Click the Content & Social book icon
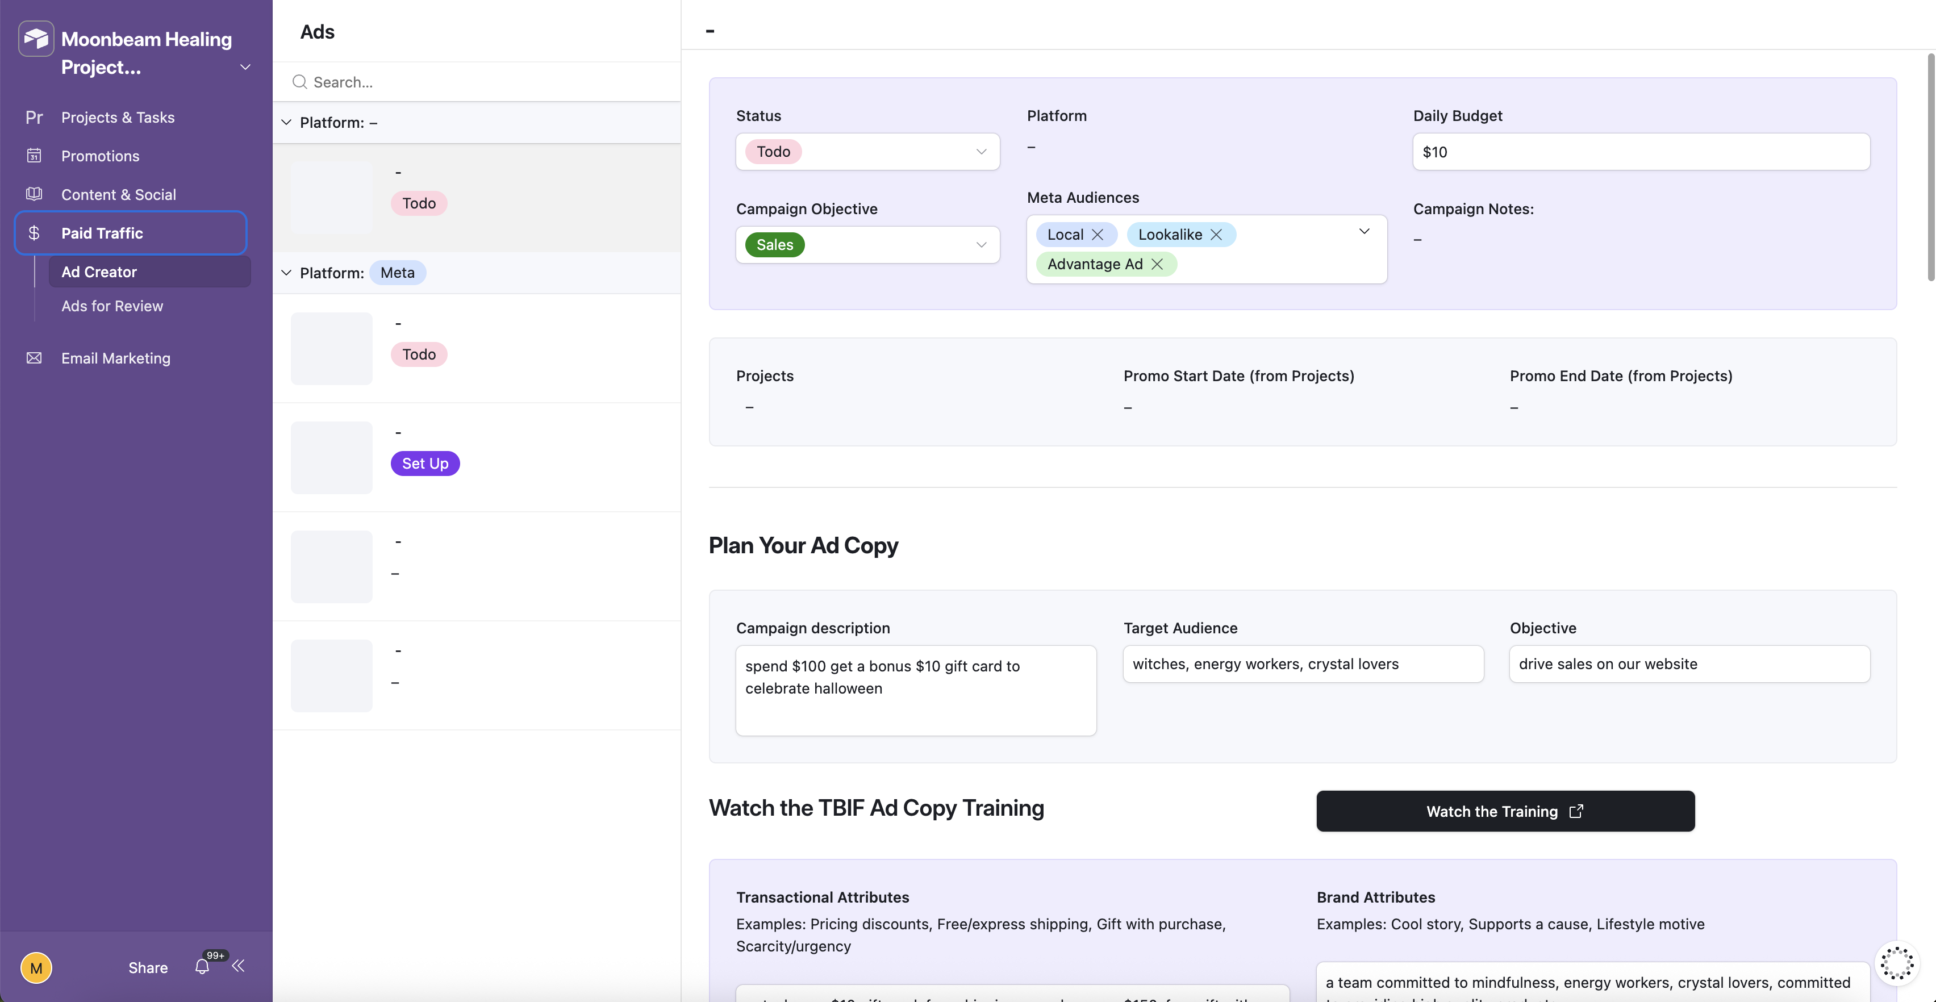 click(34, 194)
